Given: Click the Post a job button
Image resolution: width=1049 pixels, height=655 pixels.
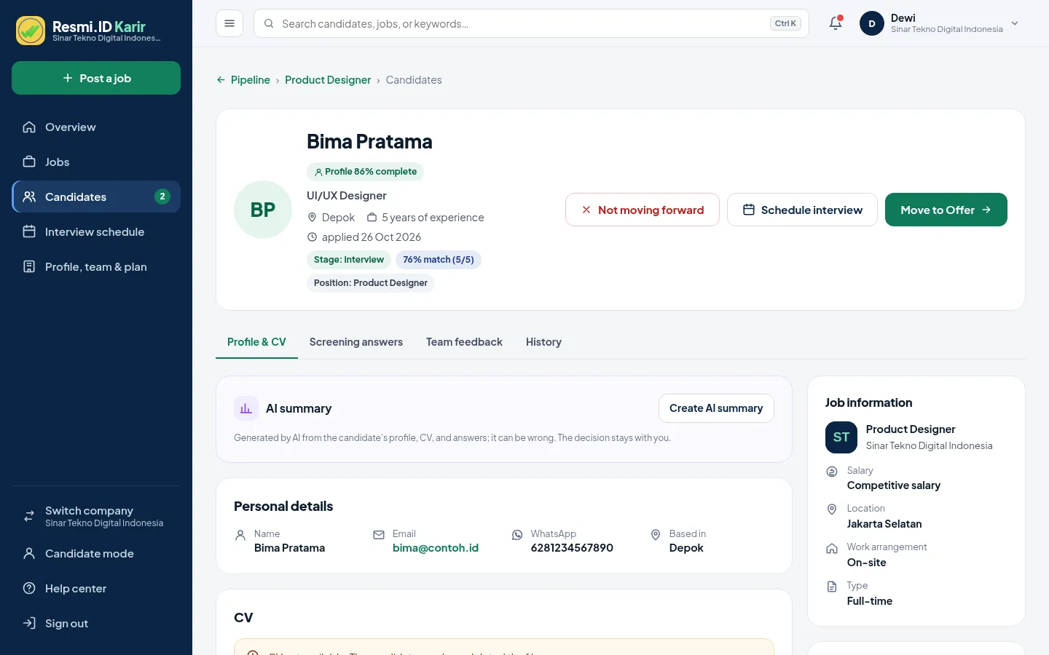Looking at the screenshot, I should click(96, 78).
